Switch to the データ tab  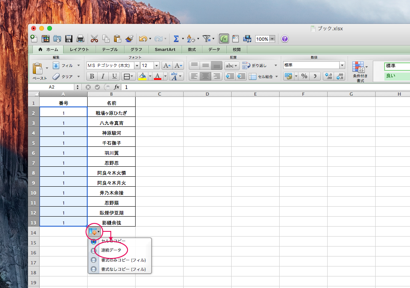coord(214,49)
